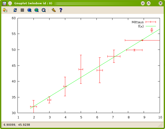The height and width of the screenshot is (129, 165).
Task: Click x-axis label 6
Action: coord(97,117)
